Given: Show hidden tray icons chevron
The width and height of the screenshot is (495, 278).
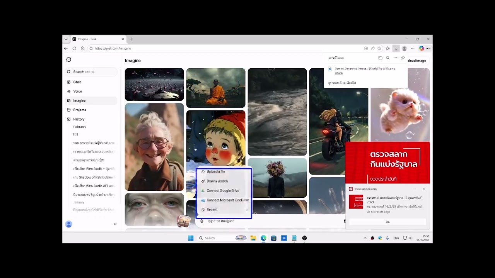Looking at the screenshot, I should tap(365, 238).
